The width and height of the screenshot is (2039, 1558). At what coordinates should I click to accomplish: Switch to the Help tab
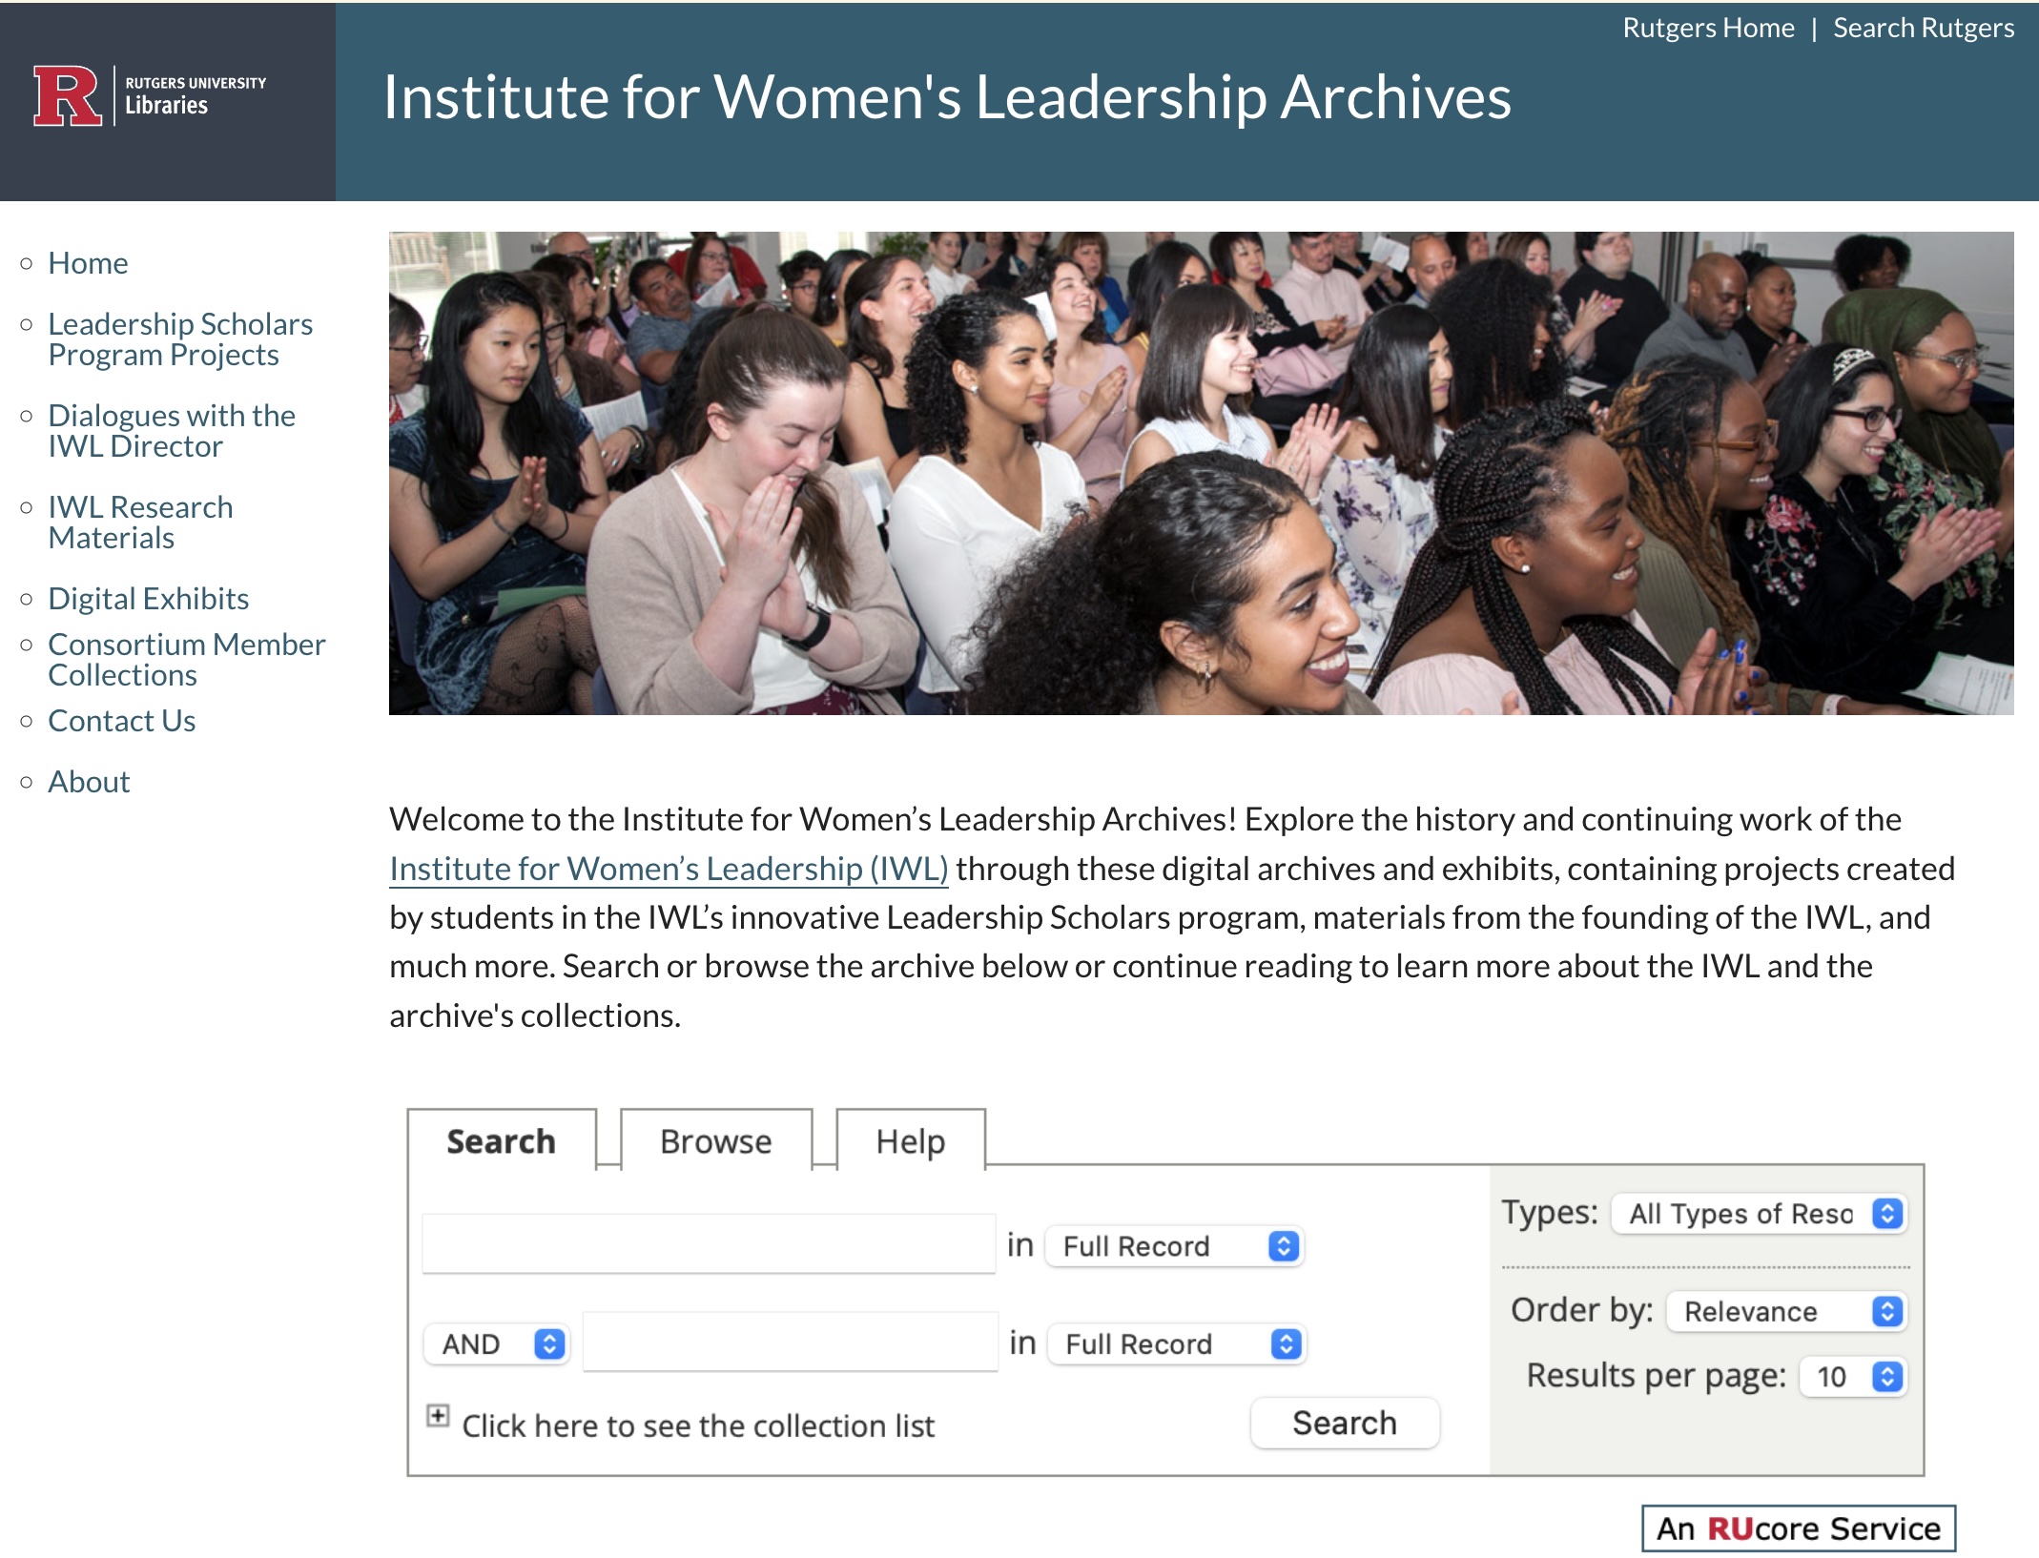910,1141
